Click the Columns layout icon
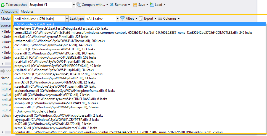This screenshot has width=267, height=136. click(160, 19)
